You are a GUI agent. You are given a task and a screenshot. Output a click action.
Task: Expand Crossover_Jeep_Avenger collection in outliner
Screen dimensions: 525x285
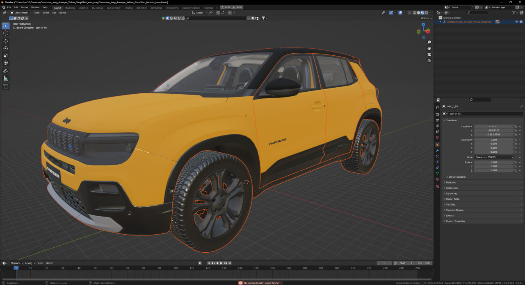coord(441,22)
